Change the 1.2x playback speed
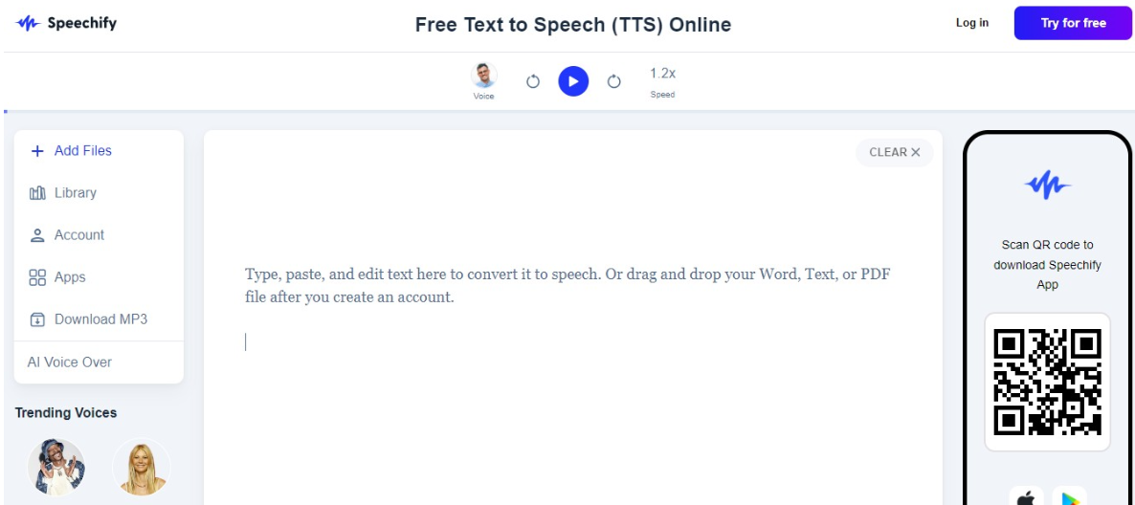 [662, 74]
